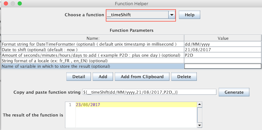
Task: Click the variable name value field
Action: tap(223, 66)
